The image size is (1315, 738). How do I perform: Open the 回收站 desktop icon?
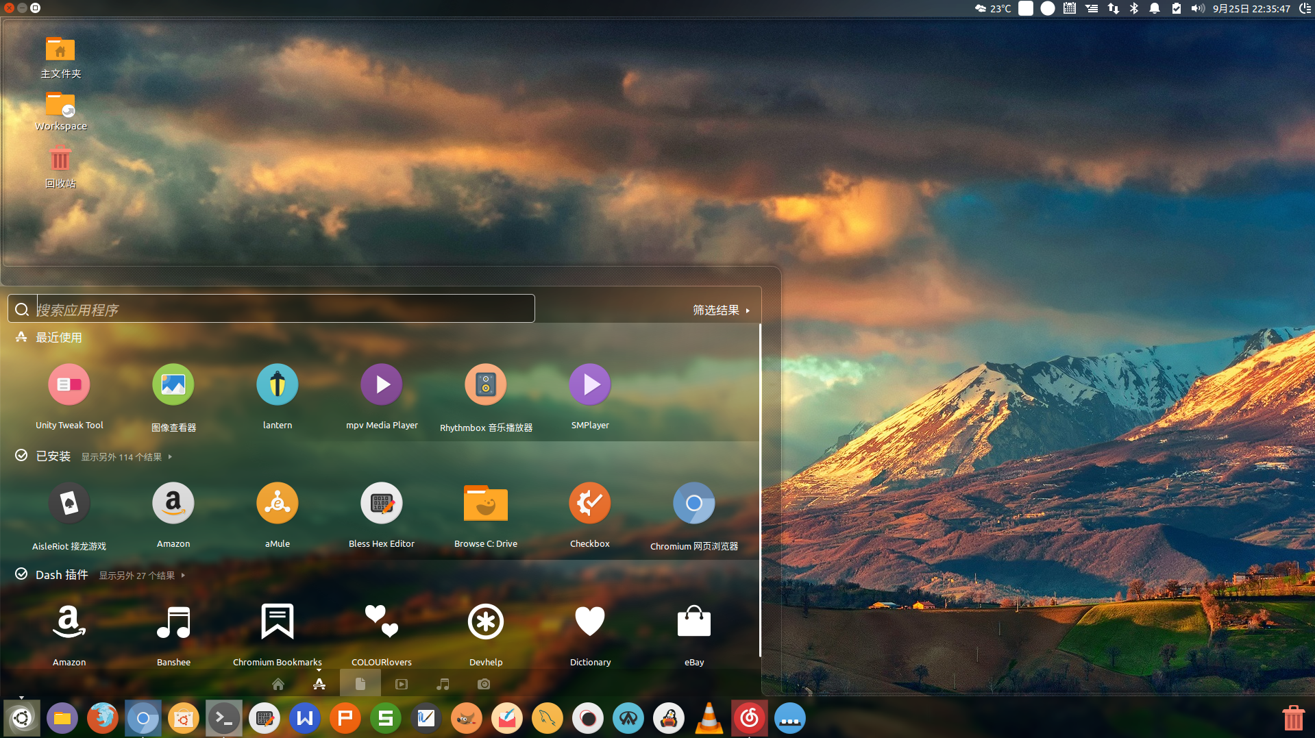pyautogui.click(x=60, y=167)
